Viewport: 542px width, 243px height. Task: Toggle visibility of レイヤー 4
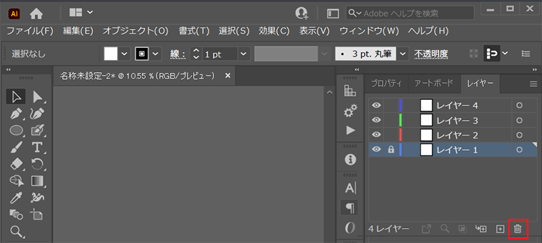pyautogui.click(x=377, y=105)
